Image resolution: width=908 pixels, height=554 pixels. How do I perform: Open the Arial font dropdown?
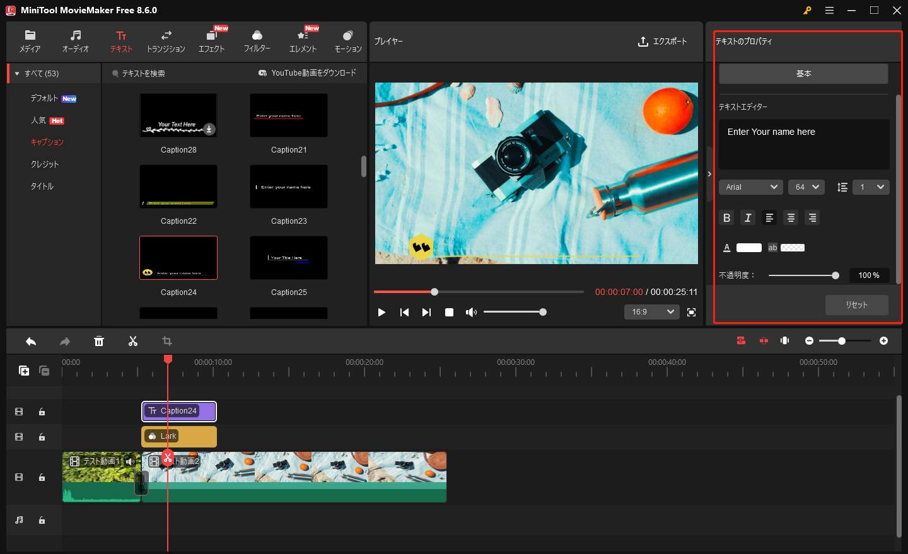point(750,187)
